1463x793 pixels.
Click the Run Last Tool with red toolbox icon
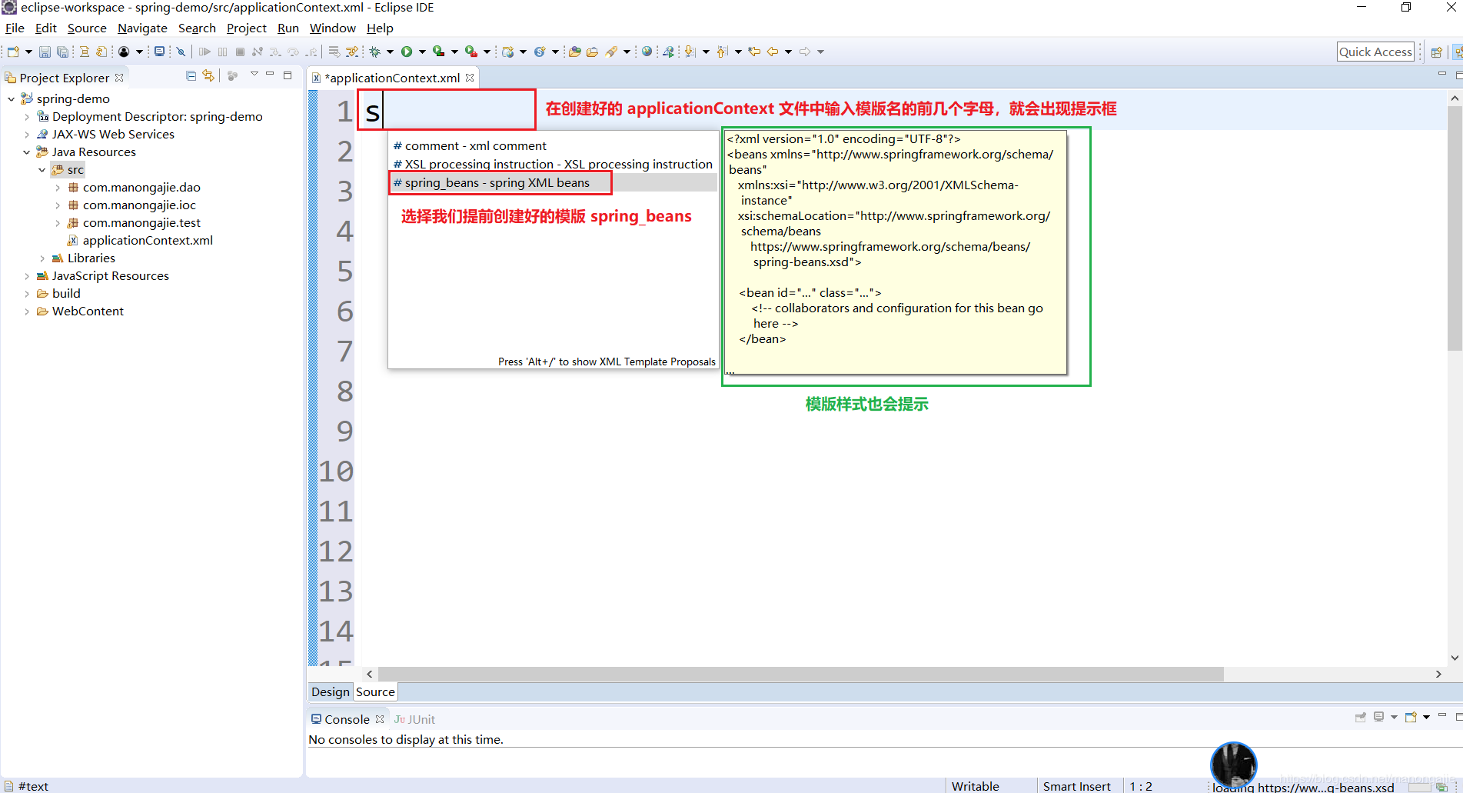click(471, 52)
